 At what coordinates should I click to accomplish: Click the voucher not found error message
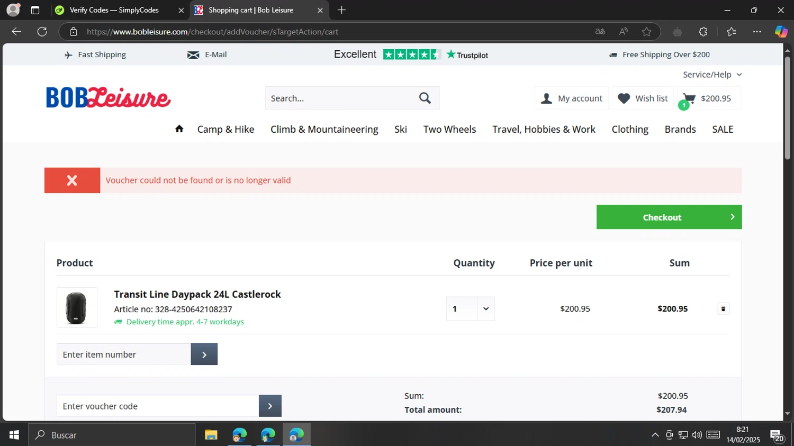point(198,180)
